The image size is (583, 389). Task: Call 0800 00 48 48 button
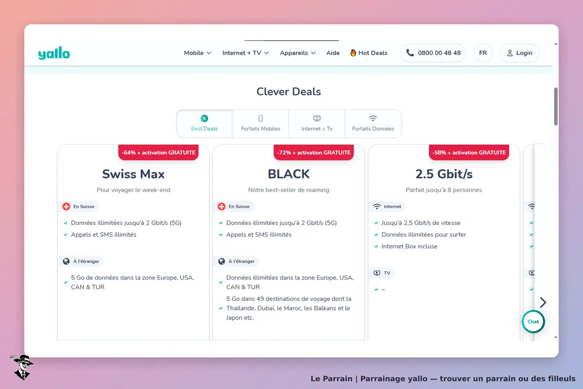[x=433, y=53]
